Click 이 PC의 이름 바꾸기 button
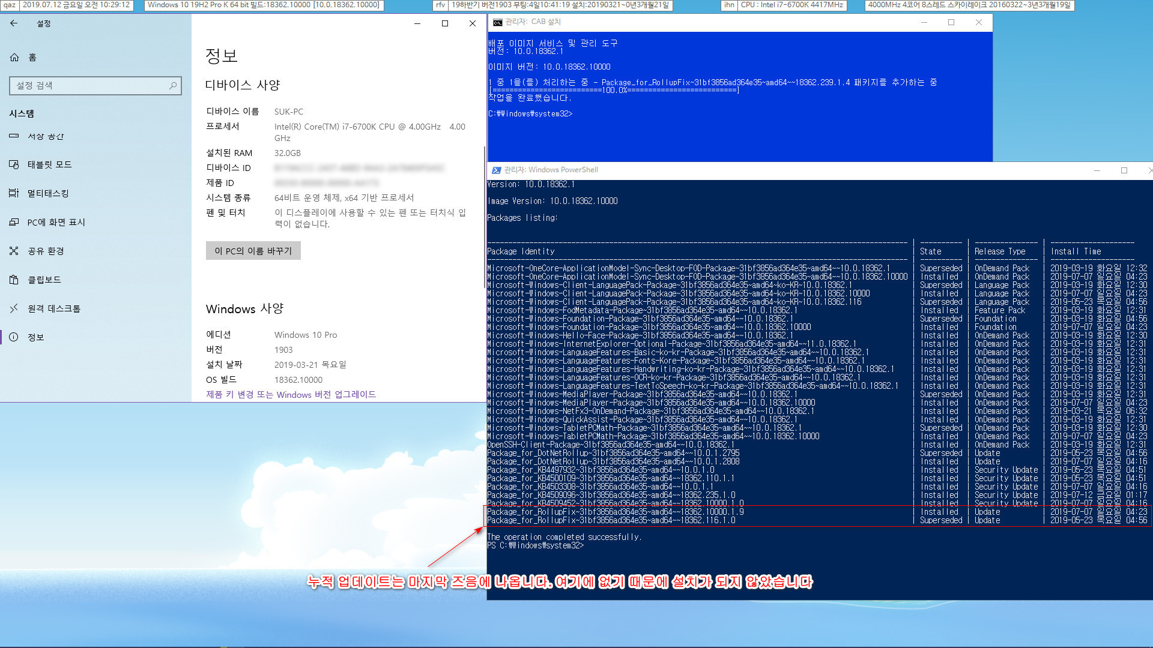The image size is (1153, 648). pyautogui.click(x=253, y=251)
